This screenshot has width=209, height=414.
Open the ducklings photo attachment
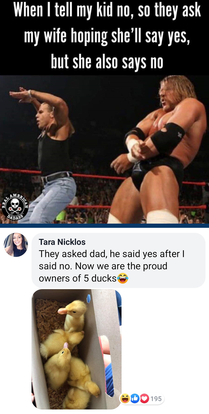[76, 349]
